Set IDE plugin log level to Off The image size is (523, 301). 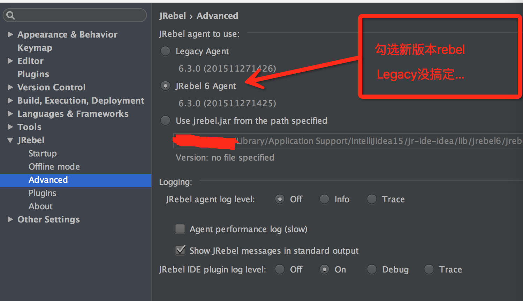point(280,269)
